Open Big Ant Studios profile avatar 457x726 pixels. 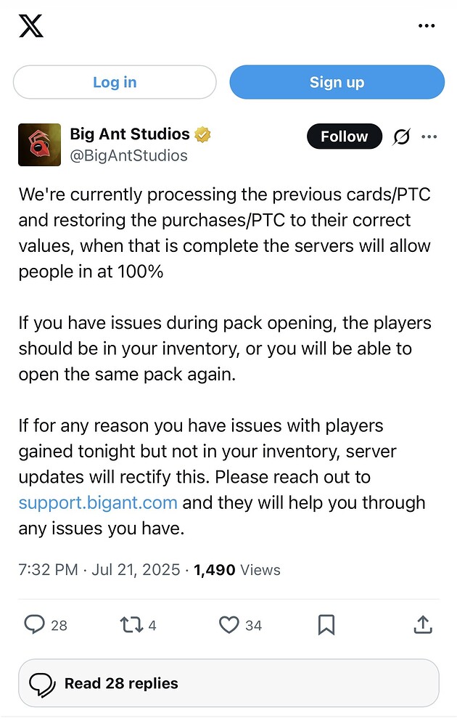(39, 144)
